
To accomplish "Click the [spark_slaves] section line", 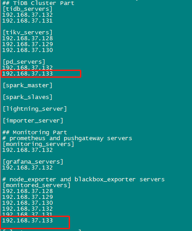I will (x=28, y=97).
